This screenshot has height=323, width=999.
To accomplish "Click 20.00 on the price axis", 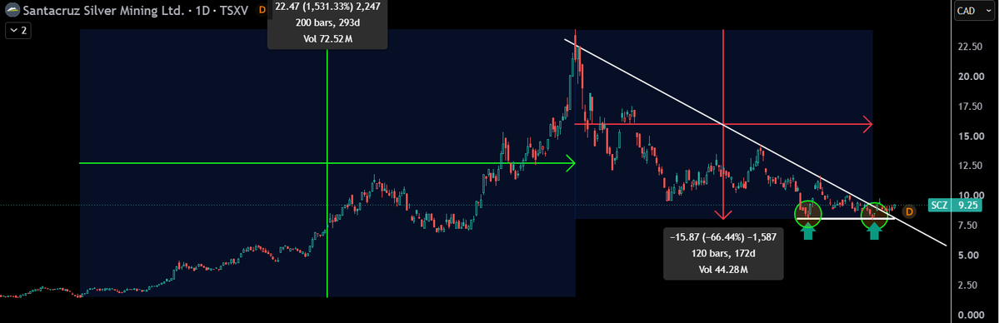I will pyautogui.click(x=972, y=77).
